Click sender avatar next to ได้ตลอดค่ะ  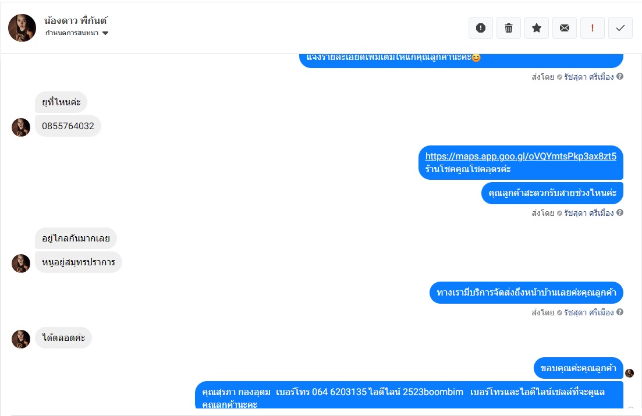pos(21,339)
